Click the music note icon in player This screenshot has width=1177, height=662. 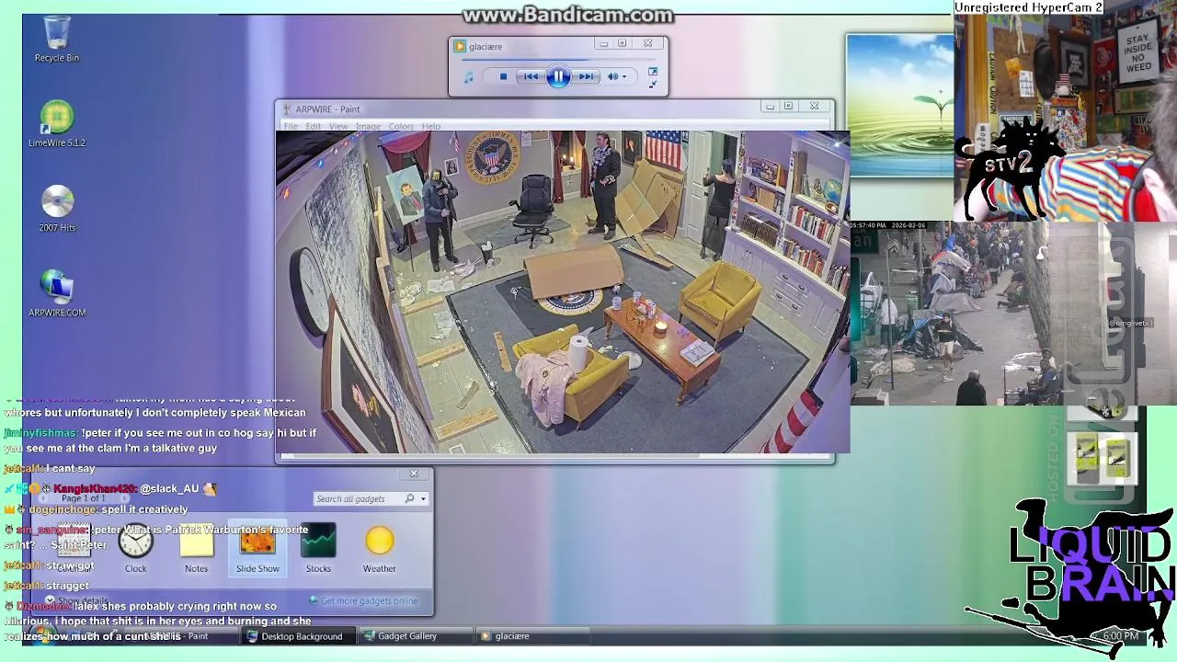click(468, 77)
